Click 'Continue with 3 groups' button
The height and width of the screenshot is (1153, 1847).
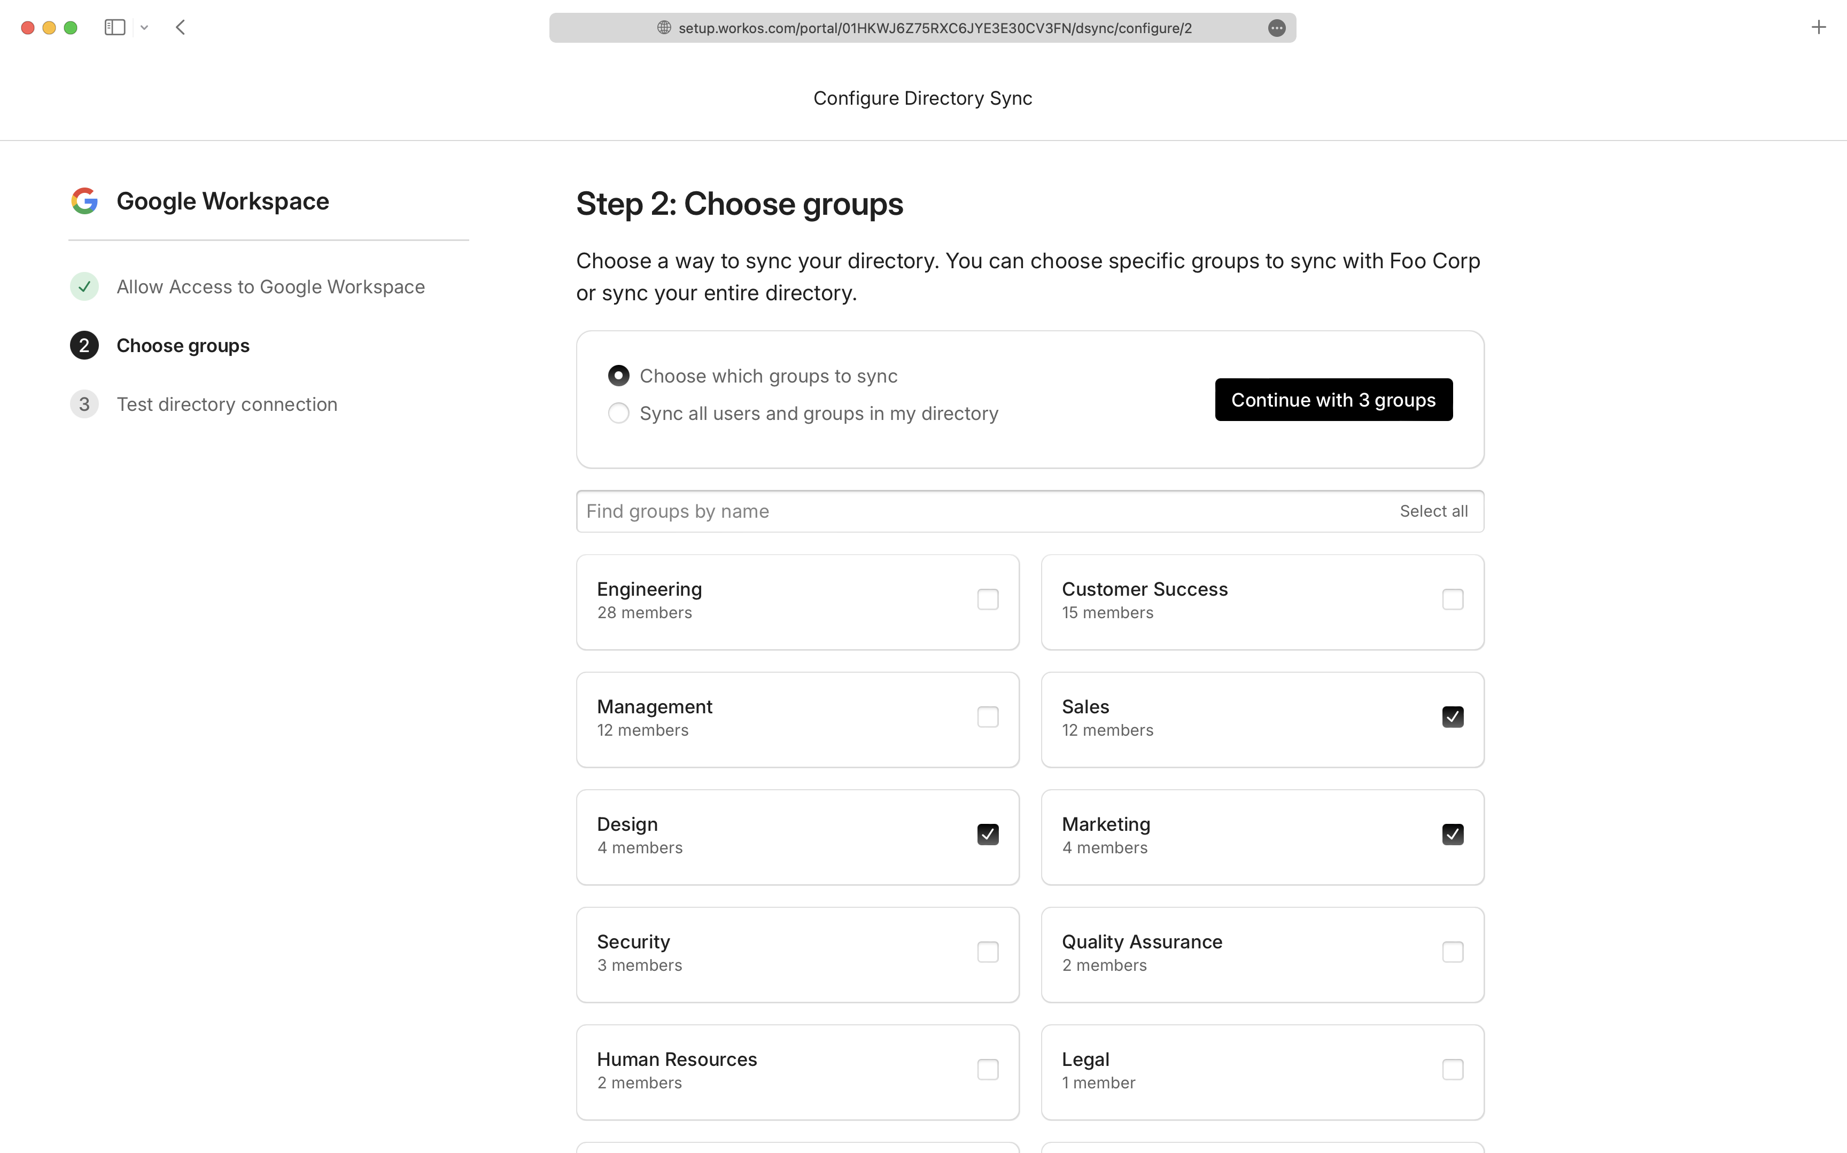coord(1333,399)
